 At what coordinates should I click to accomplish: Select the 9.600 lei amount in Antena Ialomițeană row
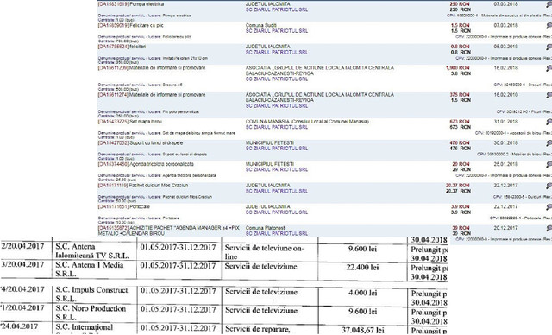click(362, 249)
